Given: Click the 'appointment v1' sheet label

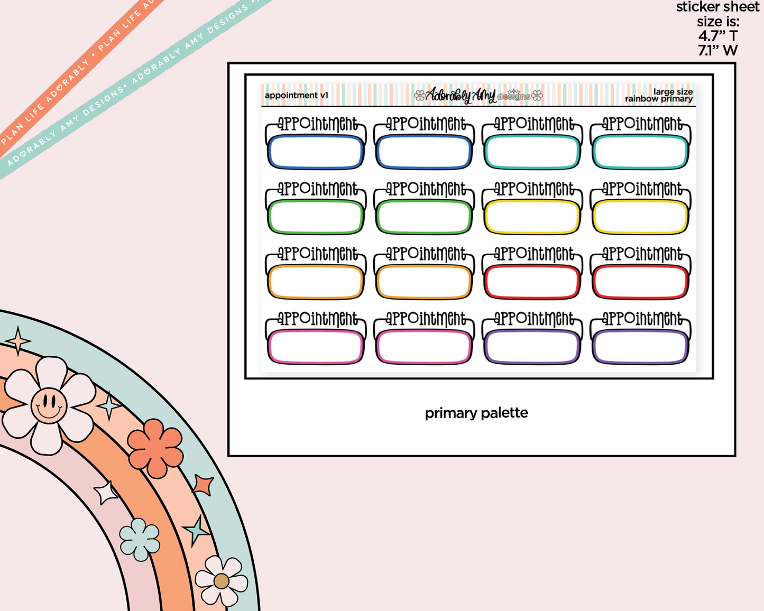Looking at the screenshot, I should [x=296, y=96].
